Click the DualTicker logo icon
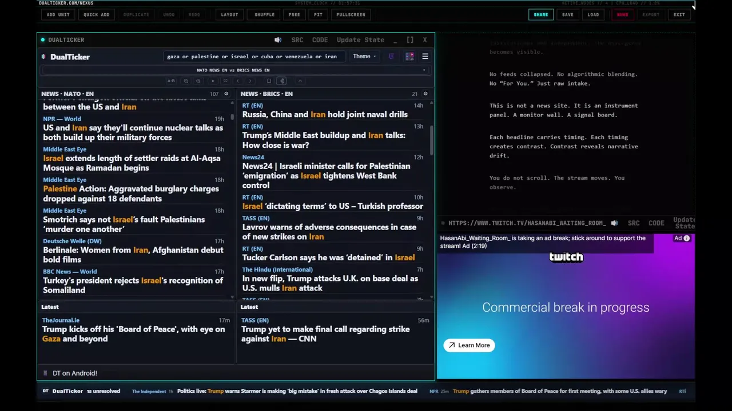Viewport: 732px width, 411px height. point(44,57)
